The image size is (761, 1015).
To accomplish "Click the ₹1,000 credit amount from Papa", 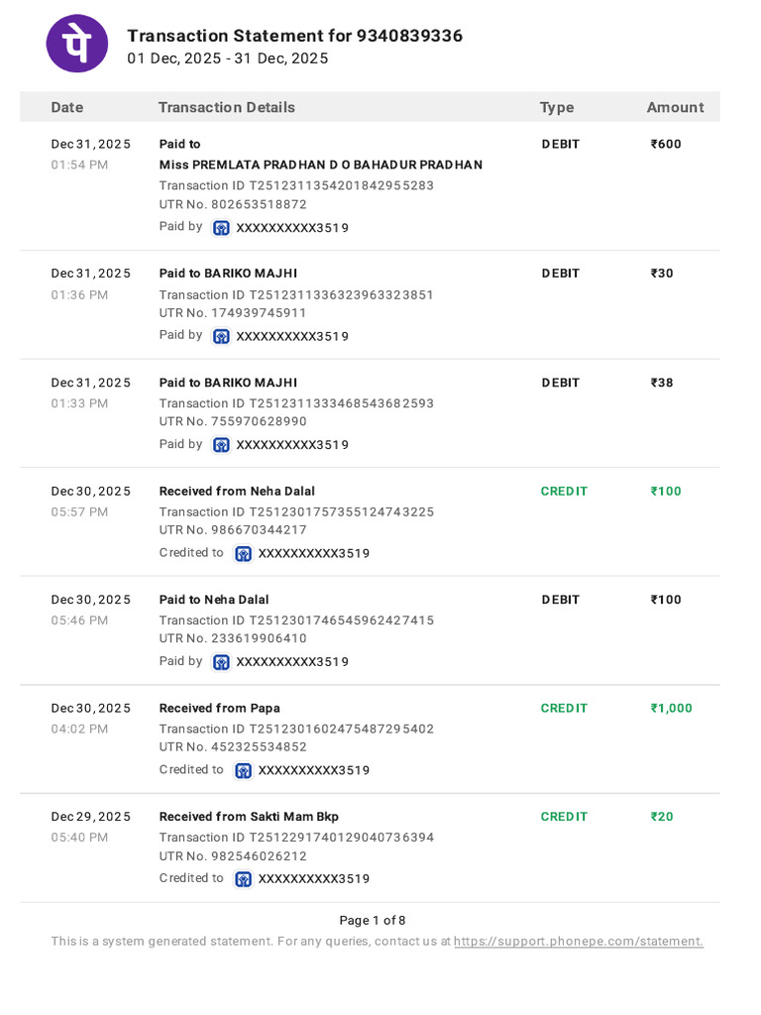I will 671,708.
